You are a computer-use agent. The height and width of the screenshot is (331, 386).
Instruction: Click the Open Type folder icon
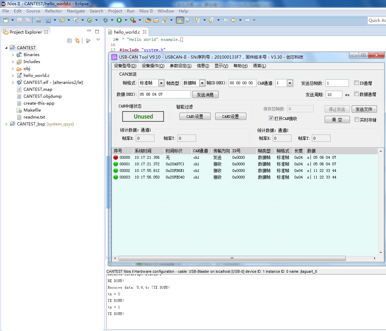(148, 20)
